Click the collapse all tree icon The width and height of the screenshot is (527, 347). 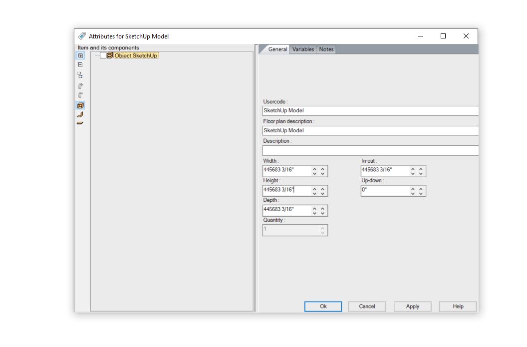coord(80,64)
